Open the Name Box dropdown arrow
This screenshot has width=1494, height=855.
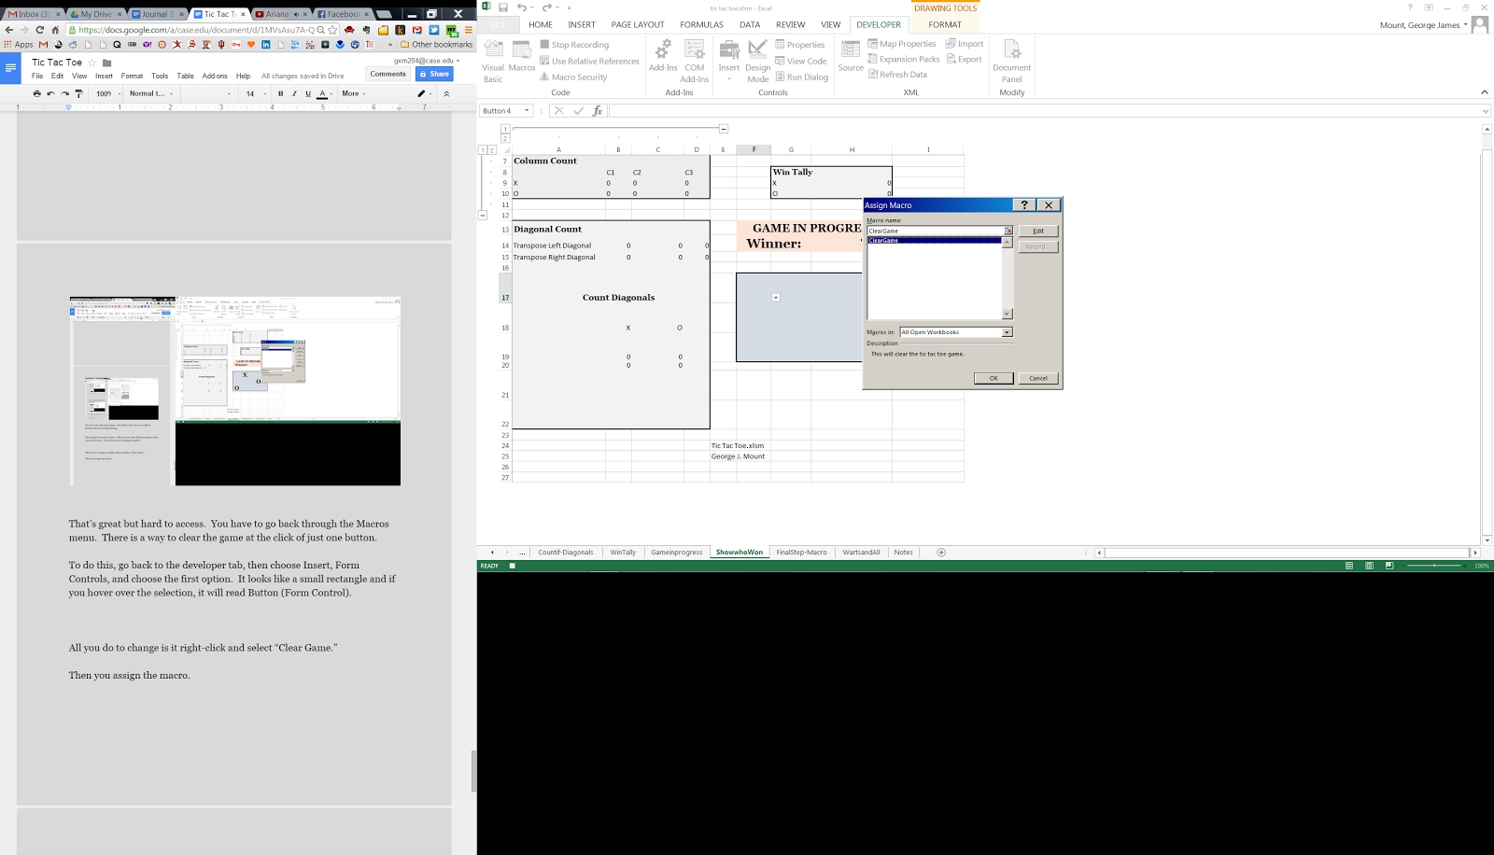[527, 111]
